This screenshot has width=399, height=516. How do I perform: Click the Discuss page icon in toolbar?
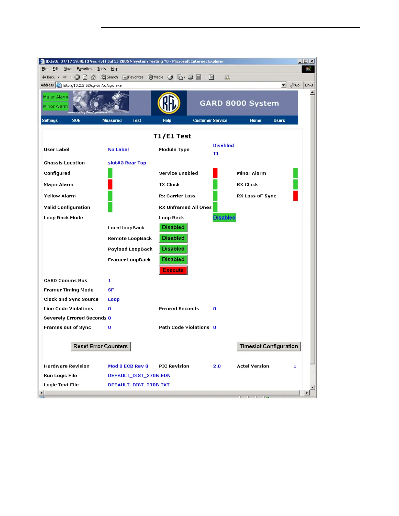[x=211, y=77]
